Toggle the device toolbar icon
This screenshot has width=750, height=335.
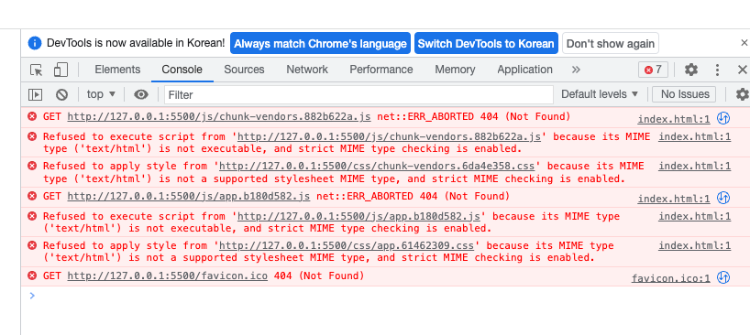(61, 70)
